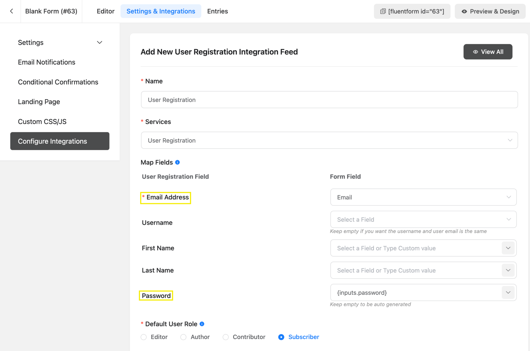Open the Password field mapping dropdown
The height and width of the screenshot is (351, 530).
click(508, 292)
